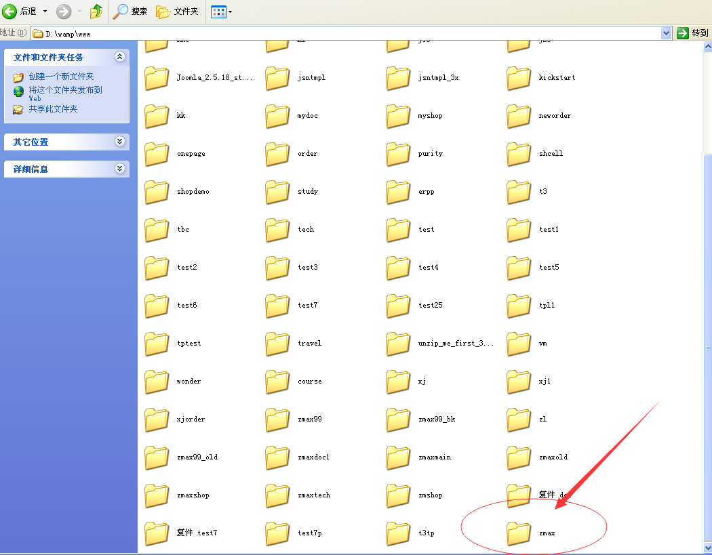Image resolution: width=712 pixels, height=555 pixels.
Task: Click the folder name text test7p
Action: click(x=310, y=533)
